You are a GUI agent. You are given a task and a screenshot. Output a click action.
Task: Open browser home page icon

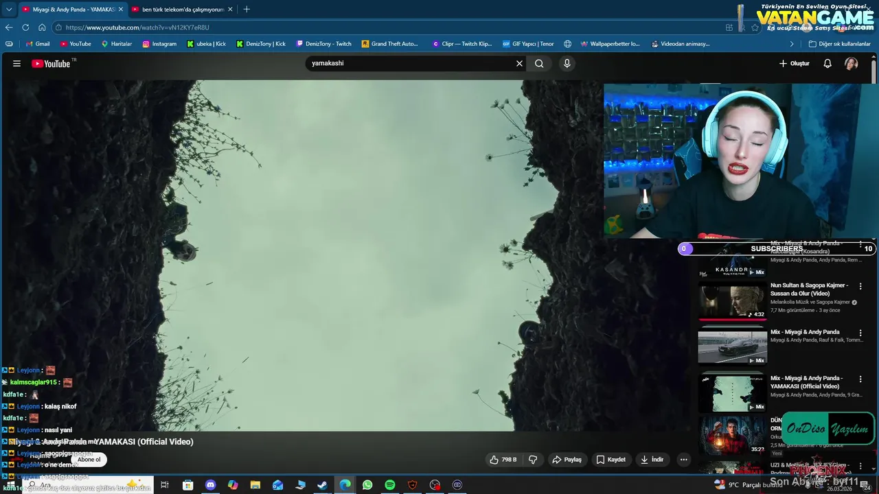42,27
